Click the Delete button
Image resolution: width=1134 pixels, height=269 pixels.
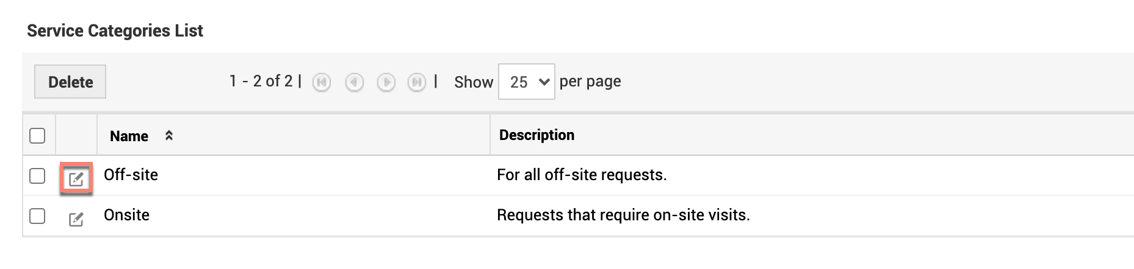(70, 82)
